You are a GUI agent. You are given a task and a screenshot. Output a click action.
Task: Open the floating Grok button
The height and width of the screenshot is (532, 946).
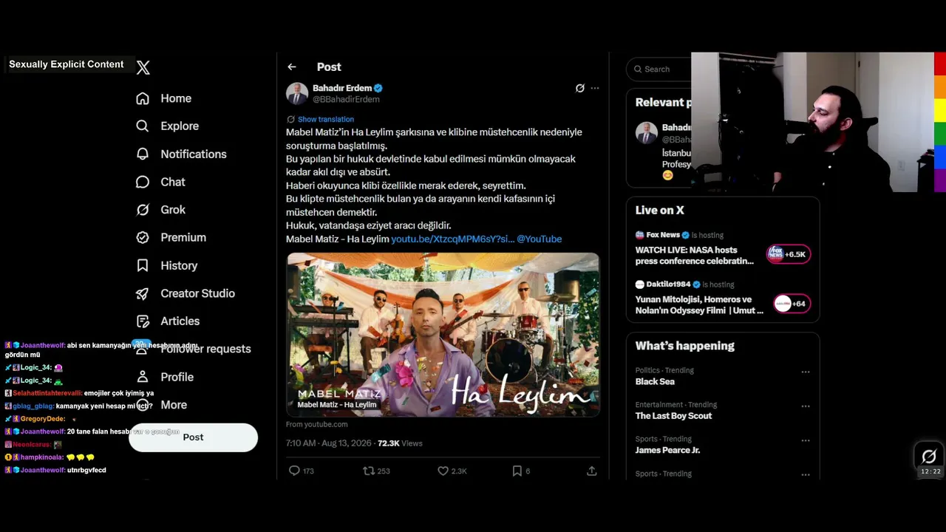(929, 457)
